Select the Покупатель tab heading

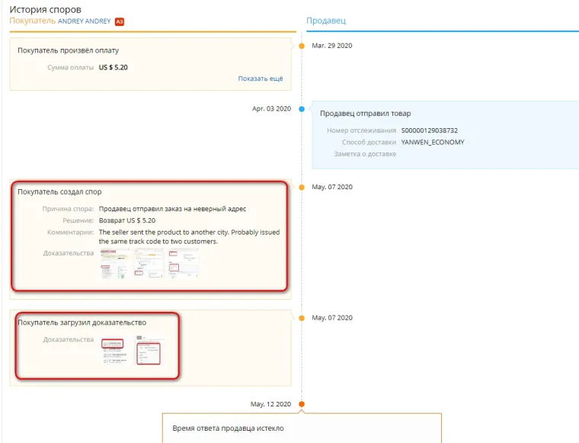coord(32,21)
